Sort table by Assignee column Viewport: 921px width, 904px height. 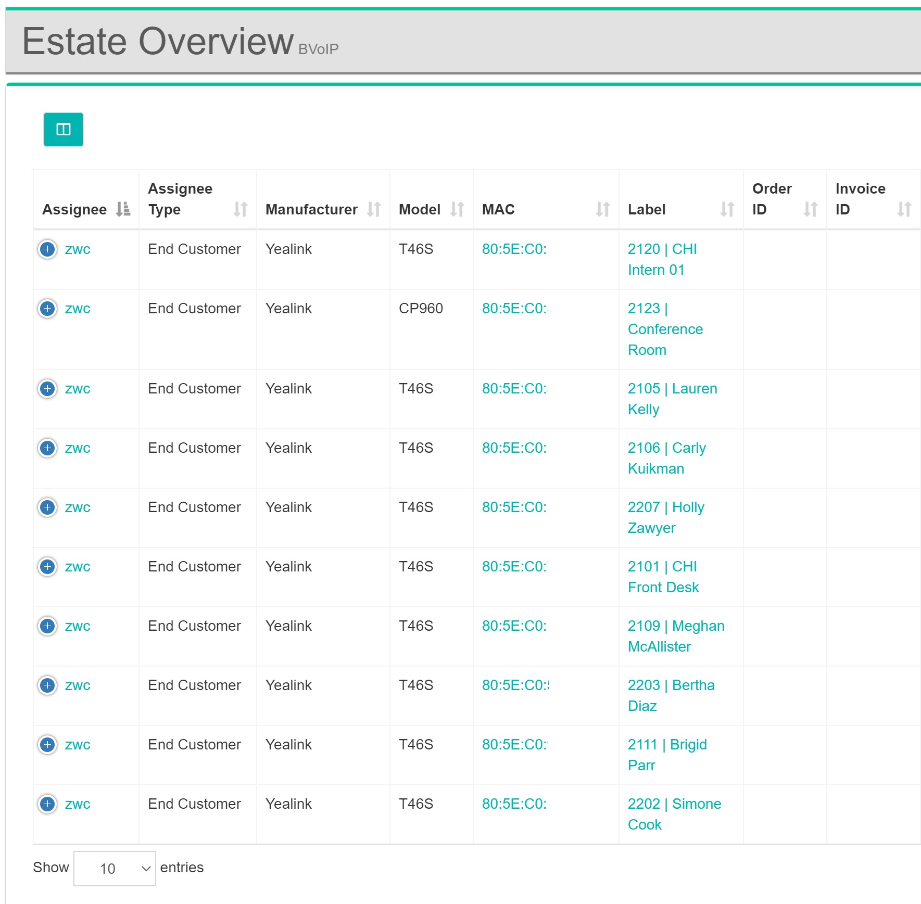pos(86,200)
